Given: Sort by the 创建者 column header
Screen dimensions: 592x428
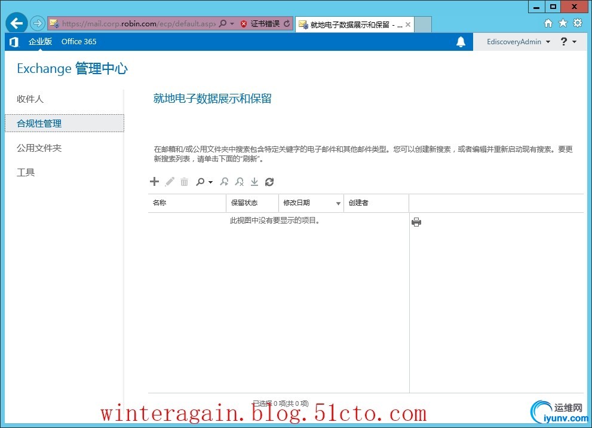Looking at the screenshot, I should [x=376, y=203].
